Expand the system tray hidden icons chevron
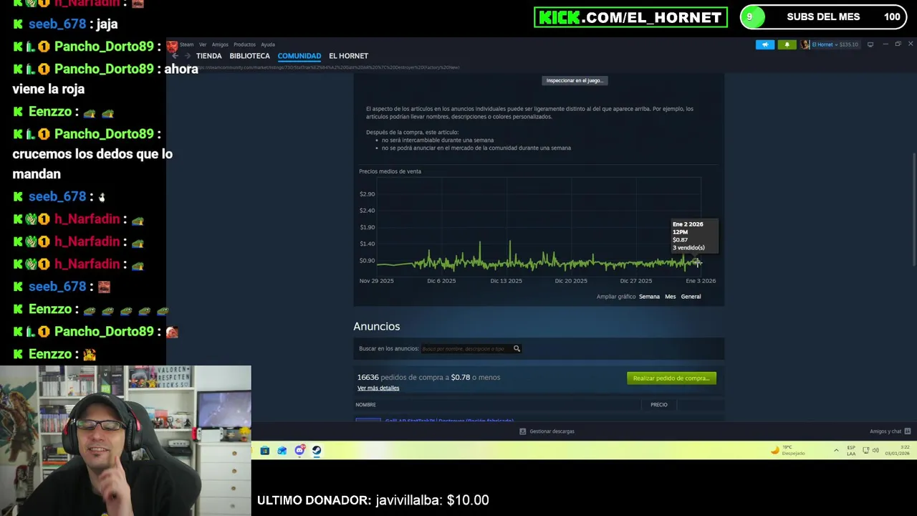Screen dimensions: 917x516 [836, 451]
